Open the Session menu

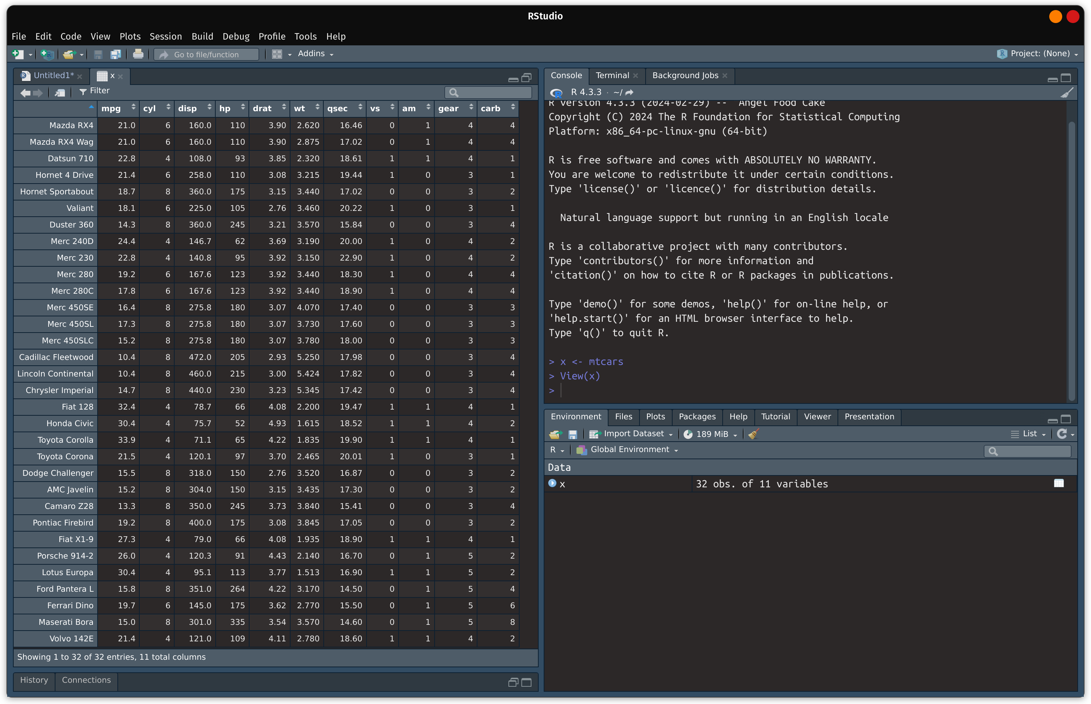(x=166, y=37)
